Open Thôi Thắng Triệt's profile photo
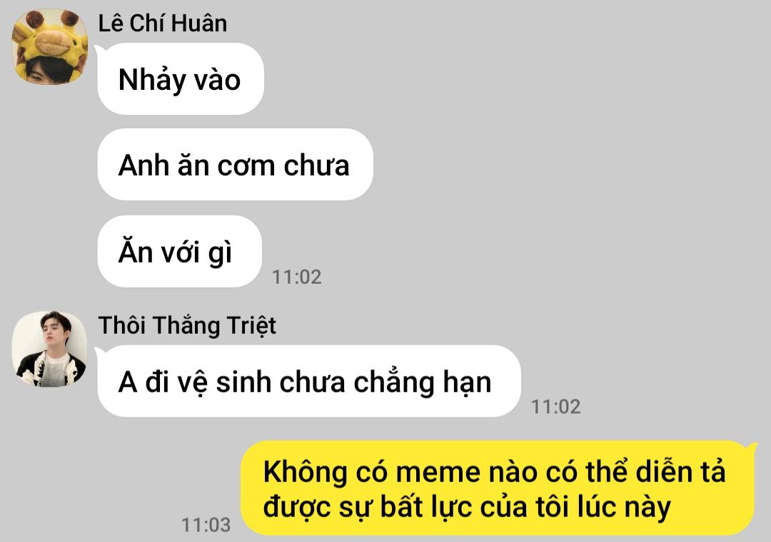The height and width of the screenshot is (542, 771). [50, 349]
